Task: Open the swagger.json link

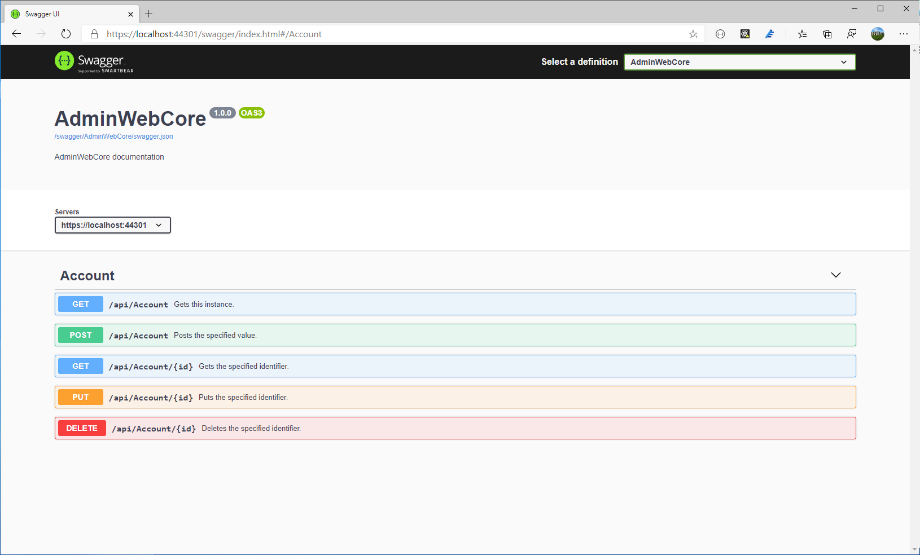Action: click(114, 136)
